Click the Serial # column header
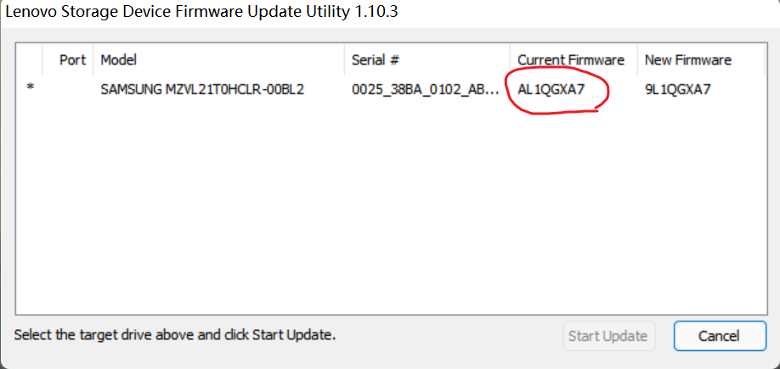Image resolution: width=780 pixels, height=369 pixels. point(376,60)
